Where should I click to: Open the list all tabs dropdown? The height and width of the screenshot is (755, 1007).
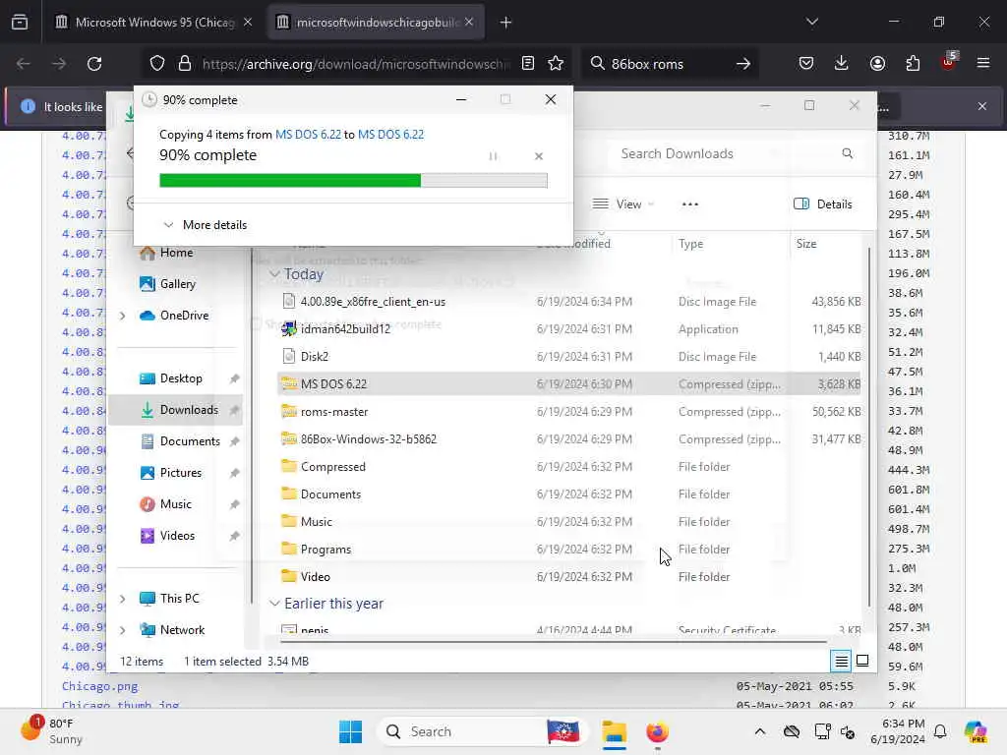[812, 23]
